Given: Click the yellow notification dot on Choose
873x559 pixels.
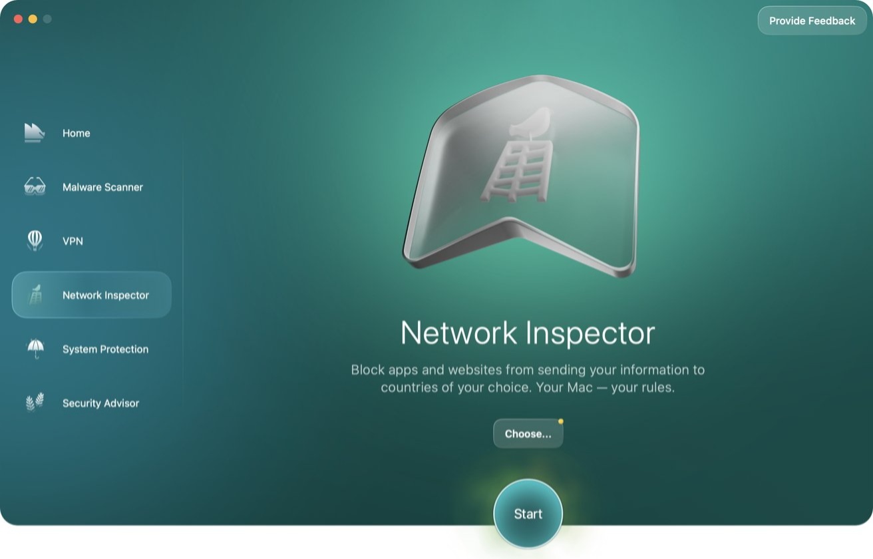Looking at the screenshot, I should [x=561, y=421].
